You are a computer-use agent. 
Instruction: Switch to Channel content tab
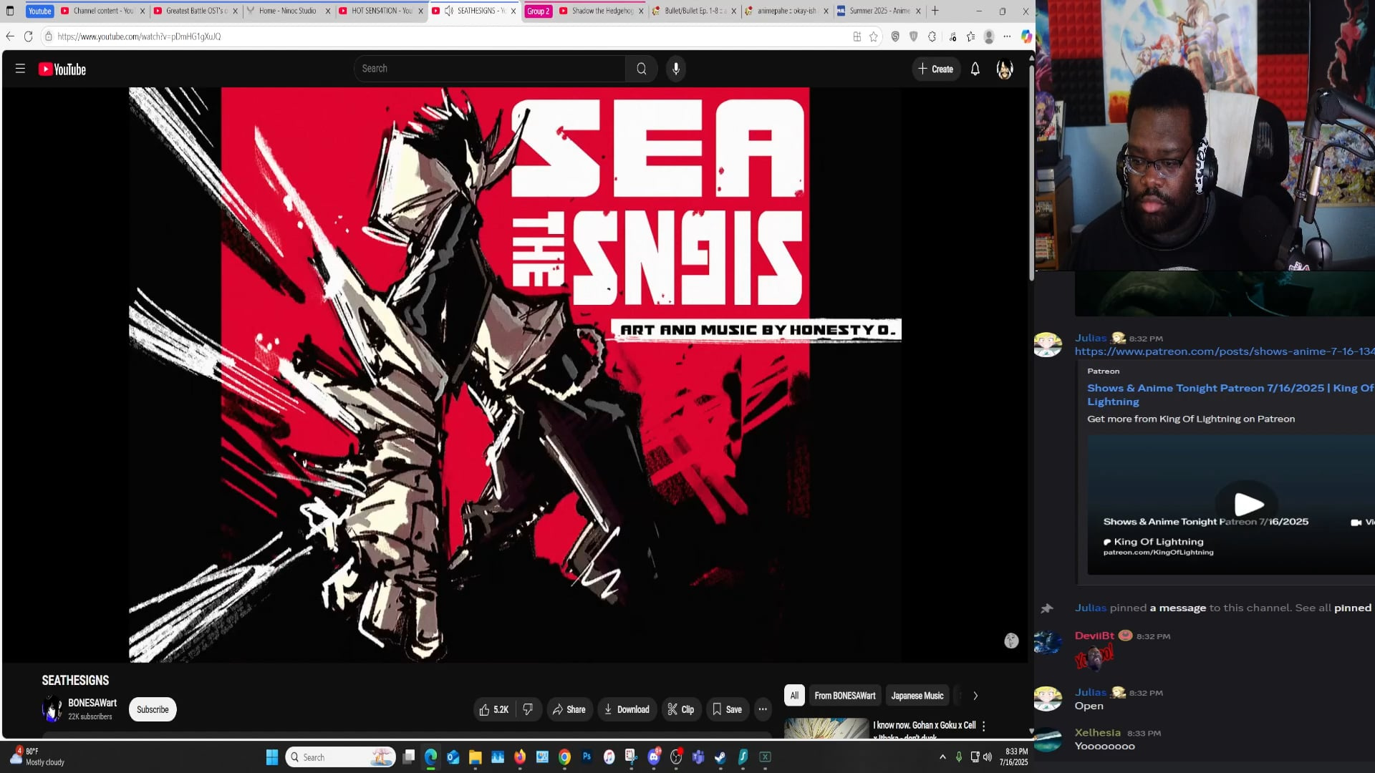pos(103,11)
